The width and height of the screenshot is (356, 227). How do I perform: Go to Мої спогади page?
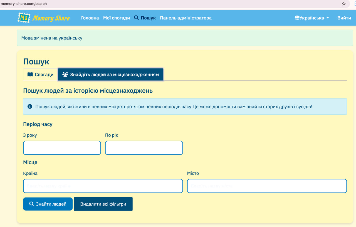[x=116, y=18]
